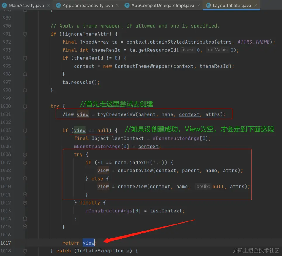Click the fold end marker at line 998

[x=25, y=90]
